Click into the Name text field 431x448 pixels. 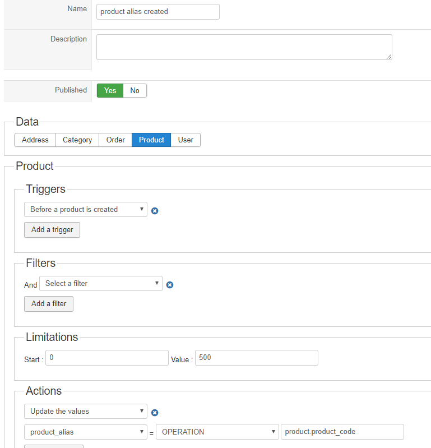coord(157,12)
